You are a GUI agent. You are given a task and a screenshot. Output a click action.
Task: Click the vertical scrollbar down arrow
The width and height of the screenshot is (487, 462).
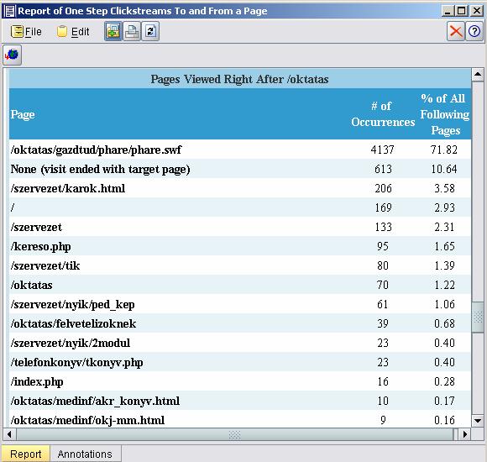(x=478, y=422)
